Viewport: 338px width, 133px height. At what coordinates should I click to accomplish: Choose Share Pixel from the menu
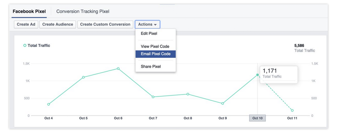click(156, 66)
